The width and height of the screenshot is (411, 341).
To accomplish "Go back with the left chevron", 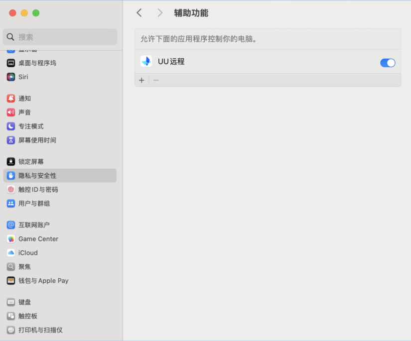I will point(139,13).
